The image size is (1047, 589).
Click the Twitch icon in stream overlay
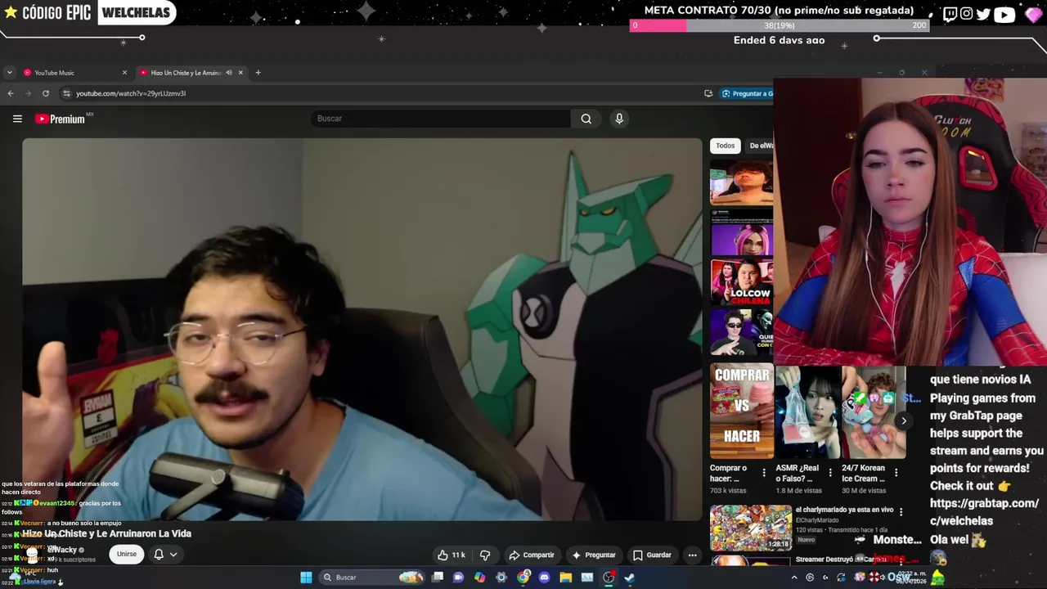click(x=950, y=14)
